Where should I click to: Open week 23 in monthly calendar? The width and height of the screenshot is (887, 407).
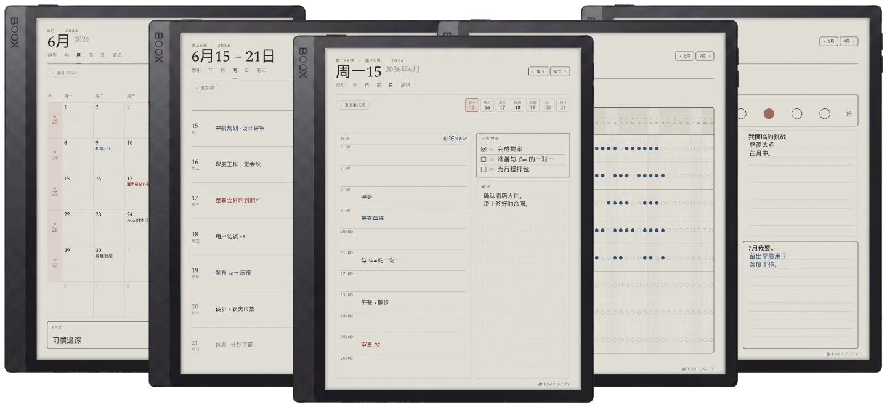54,120
